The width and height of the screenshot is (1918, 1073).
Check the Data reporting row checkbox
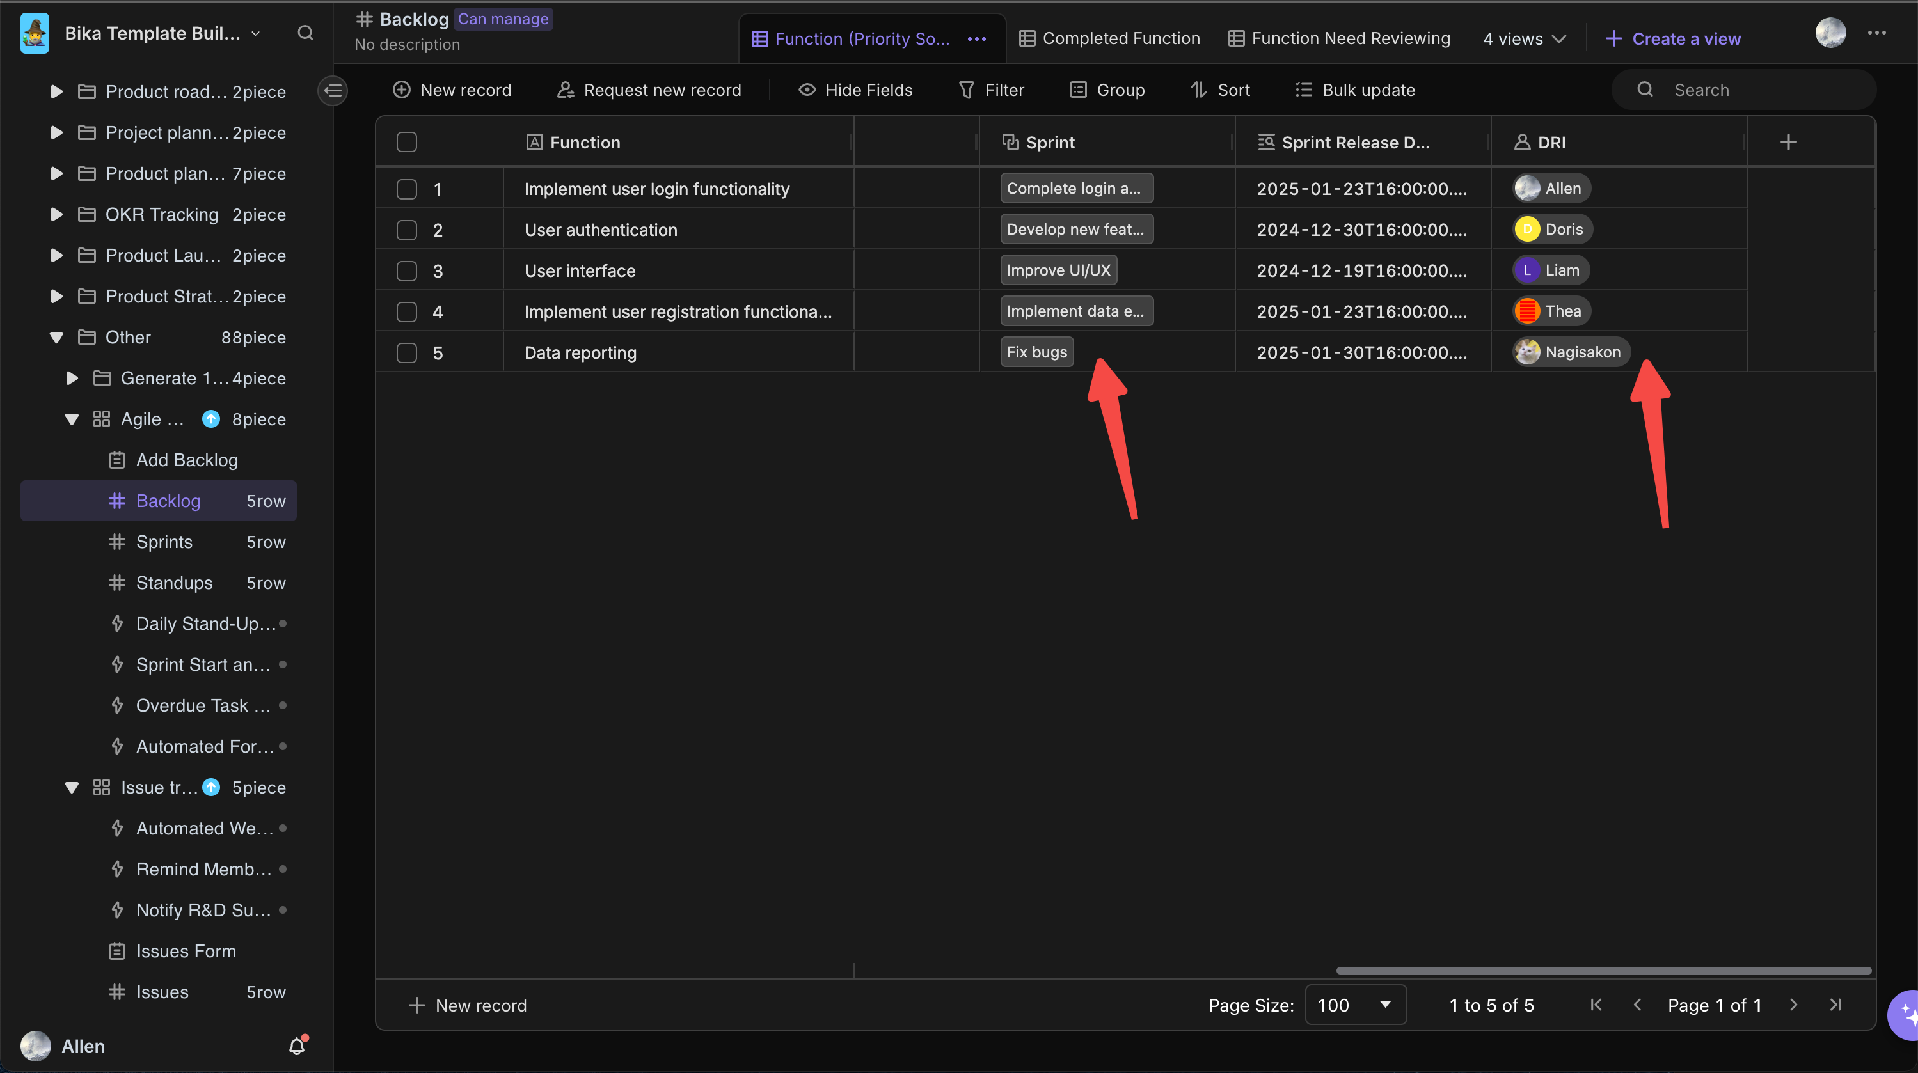click(x=406, y=353)
